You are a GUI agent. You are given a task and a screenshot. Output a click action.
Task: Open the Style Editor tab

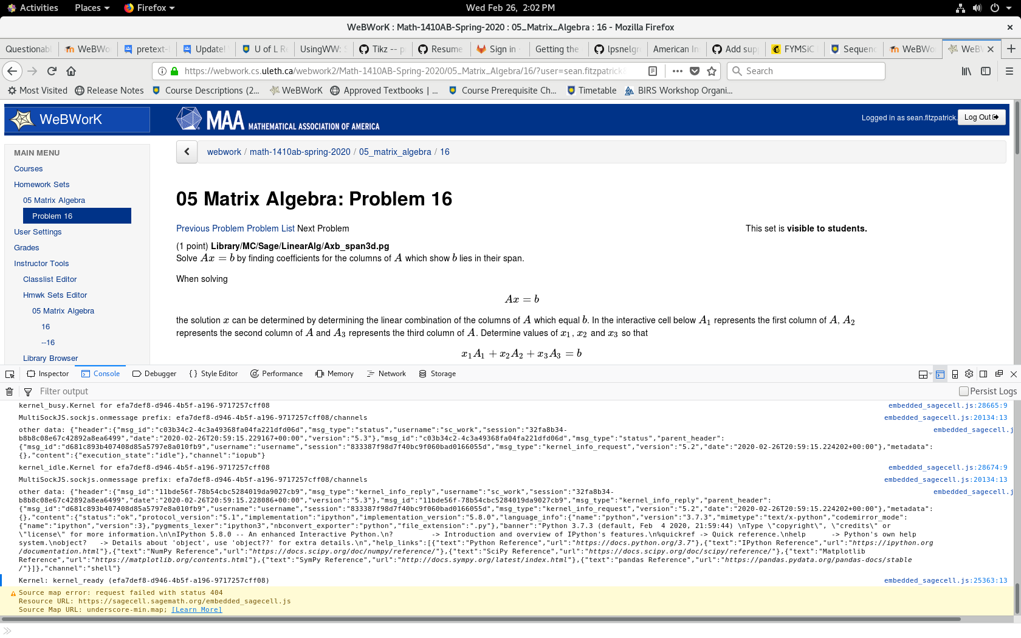click(213, 374)
